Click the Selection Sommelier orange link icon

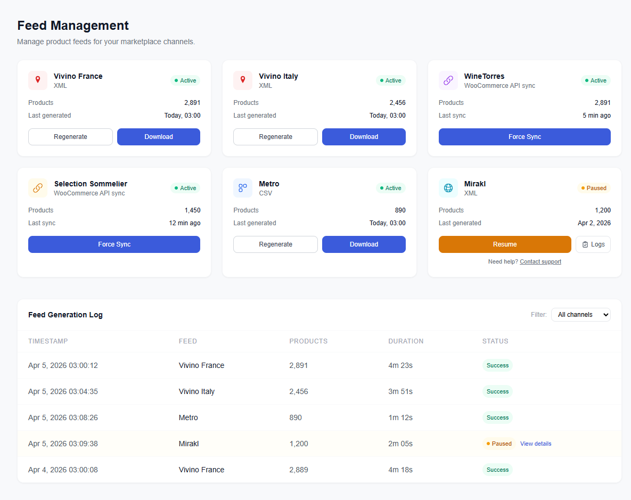coord(38,187)
